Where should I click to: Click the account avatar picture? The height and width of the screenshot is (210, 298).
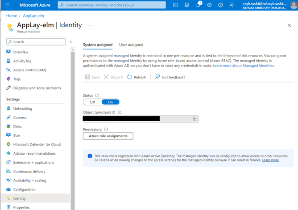[x=294, y=5]
